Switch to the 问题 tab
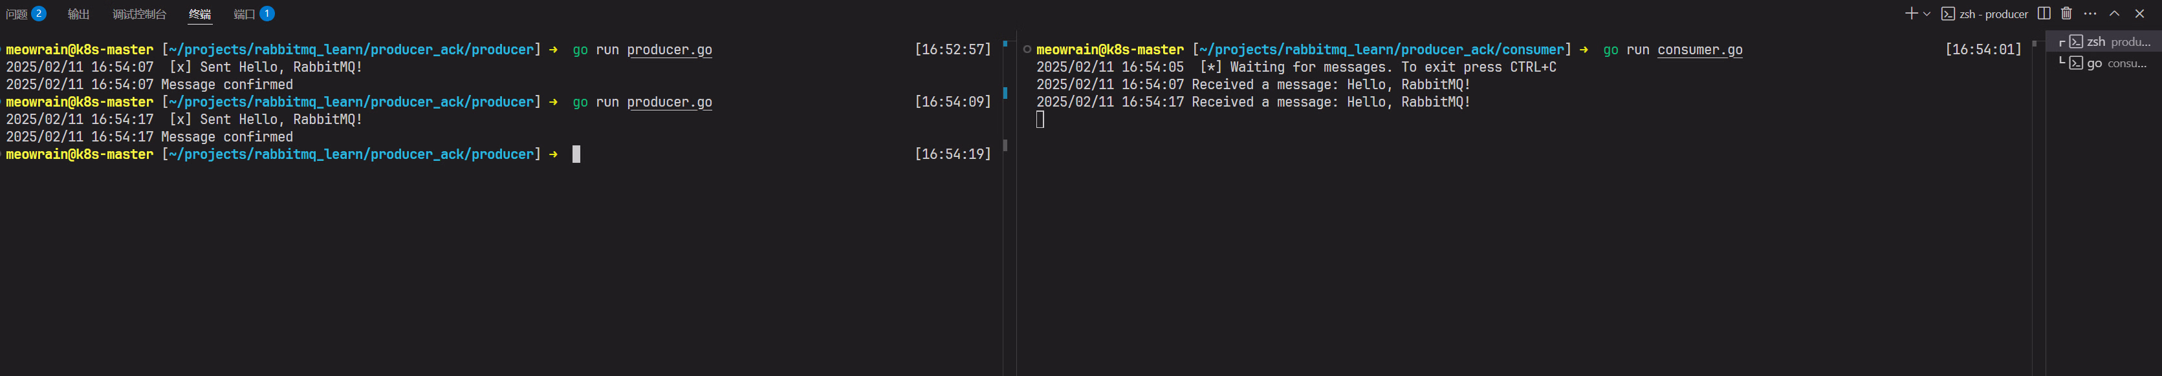Screen dimensions: 2162x376 17,14
